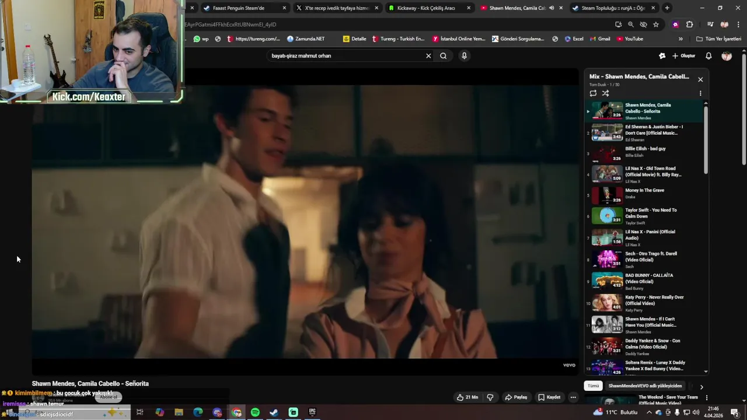This screenshot has height=420, width=747.
Task: Open the Gmail bookmark
Action: tap(600, 39)
